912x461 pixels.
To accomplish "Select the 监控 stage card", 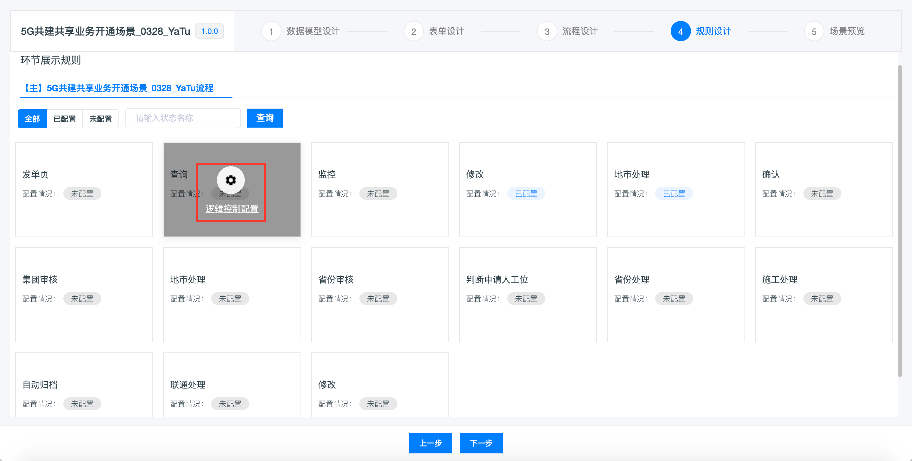I will [380, 189].
